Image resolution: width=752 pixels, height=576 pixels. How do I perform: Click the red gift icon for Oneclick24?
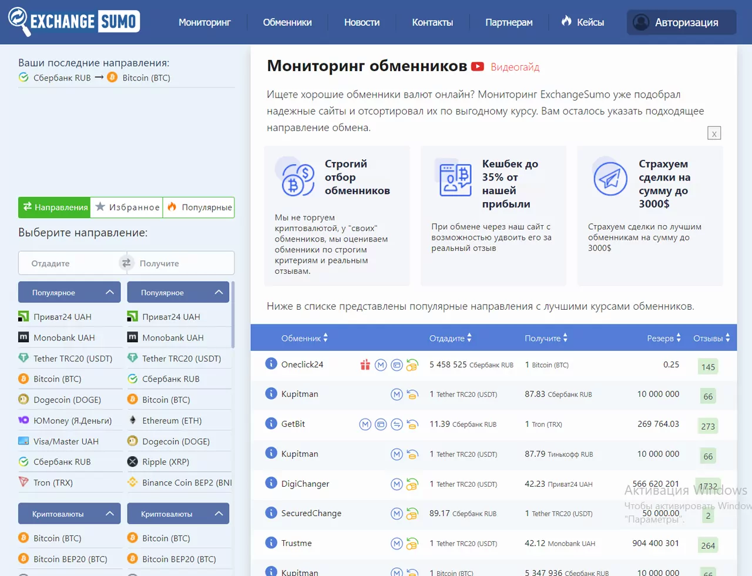[x=365, y=365]
